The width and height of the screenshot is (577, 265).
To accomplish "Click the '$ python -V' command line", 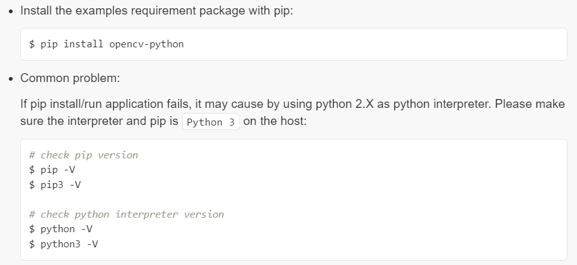I will 61,229.
